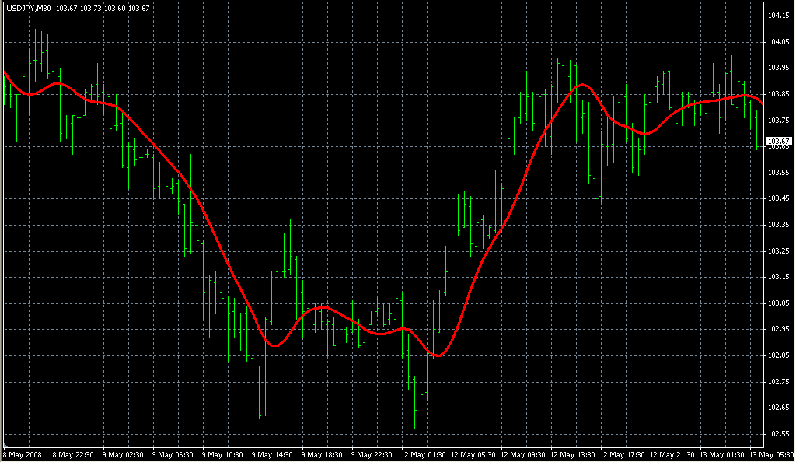Select the 102.95 price scale label
The image size is (796, 462).
[x=778, y=329]
